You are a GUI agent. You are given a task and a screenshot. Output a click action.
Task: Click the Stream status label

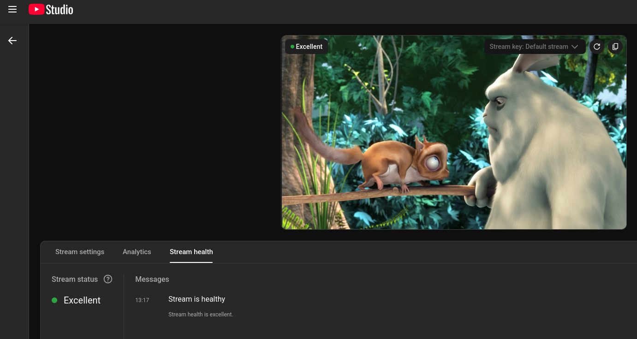click(x=75, y=279)
